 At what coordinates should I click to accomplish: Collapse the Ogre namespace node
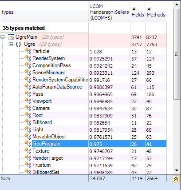click(11, 44)
